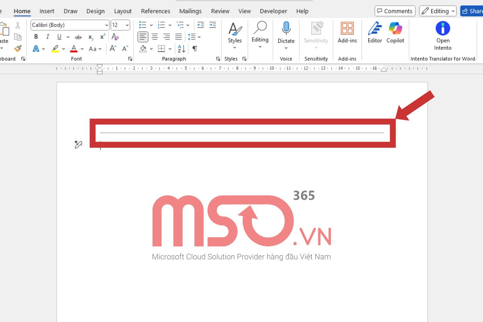Open the Review tab
This screenshot has height=322, width=483.
click(x=220, y=11)
